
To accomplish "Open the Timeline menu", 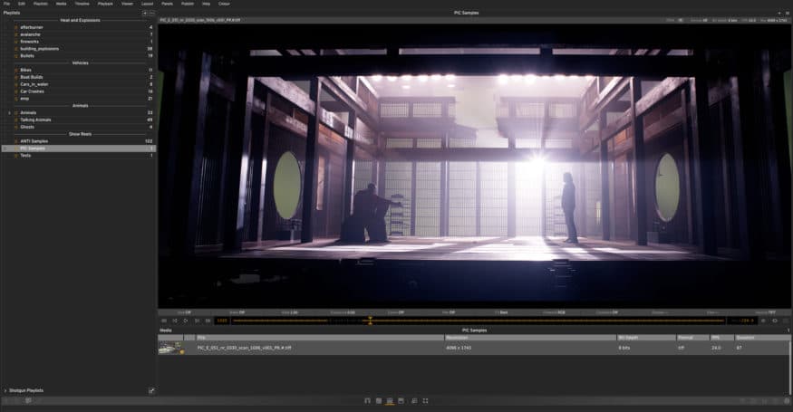I will [82, 4].
